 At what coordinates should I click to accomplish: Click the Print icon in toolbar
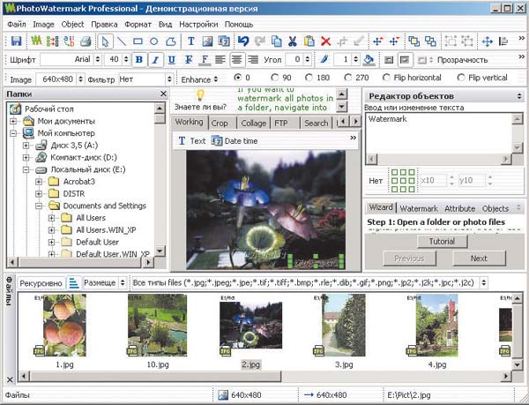coord(86,41)
